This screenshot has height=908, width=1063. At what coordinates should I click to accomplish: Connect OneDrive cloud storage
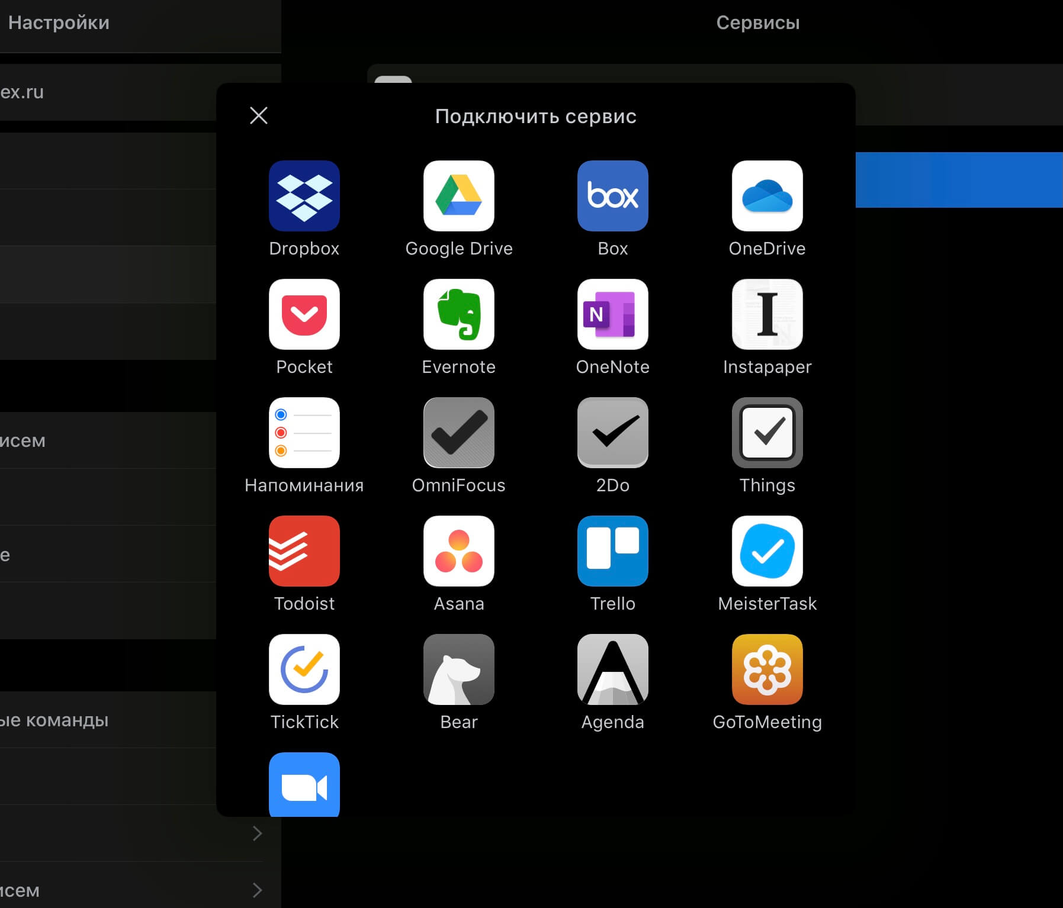click(767, 196)
